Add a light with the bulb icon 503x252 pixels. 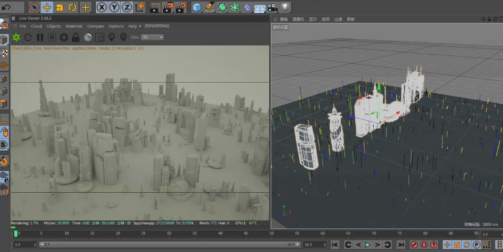click(285, 7)
